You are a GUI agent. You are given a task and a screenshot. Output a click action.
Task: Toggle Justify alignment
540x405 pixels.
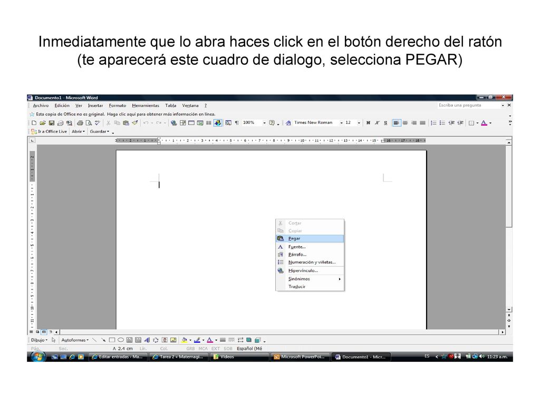422,123
